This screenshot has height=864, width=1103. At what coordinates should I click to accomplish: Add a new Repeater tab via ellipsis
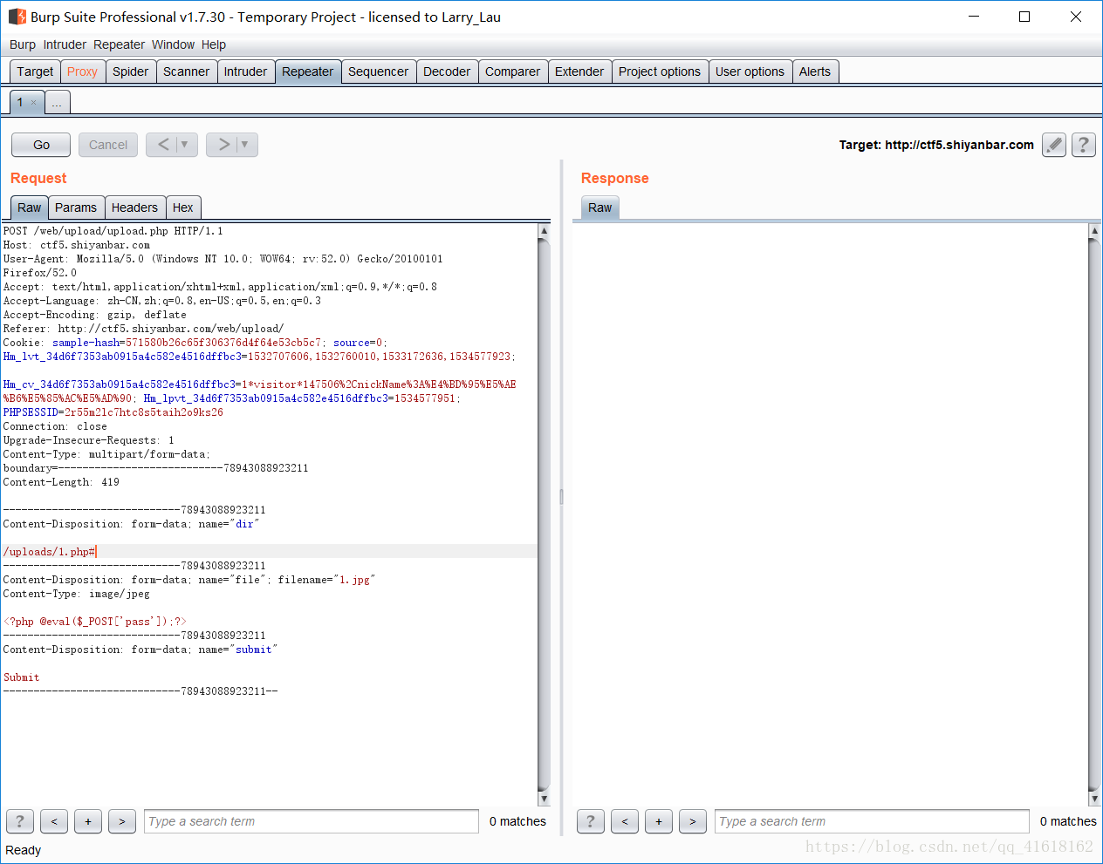[x=57, y=103]
